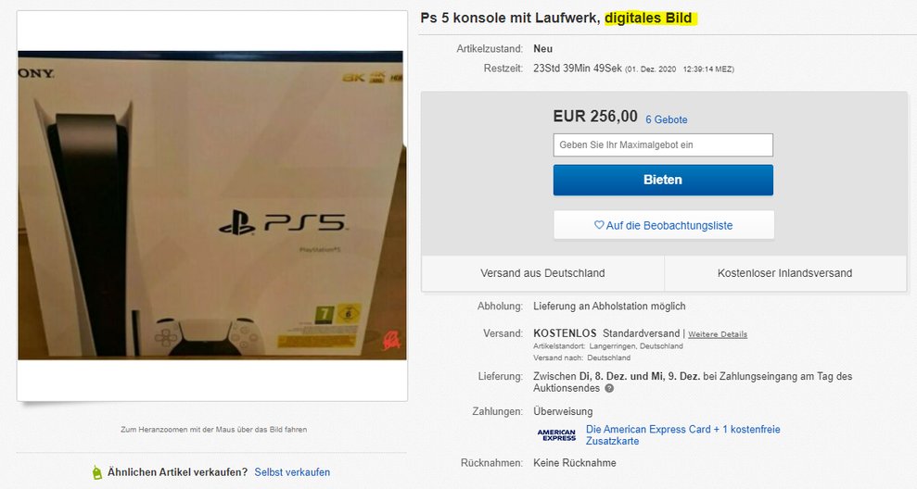Click the American Express logo
Viewport: 917px width, 489px height.
click(556, 434)
